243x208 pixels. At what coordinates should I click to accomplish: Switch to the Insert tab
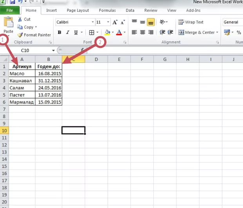coord(51,11)
